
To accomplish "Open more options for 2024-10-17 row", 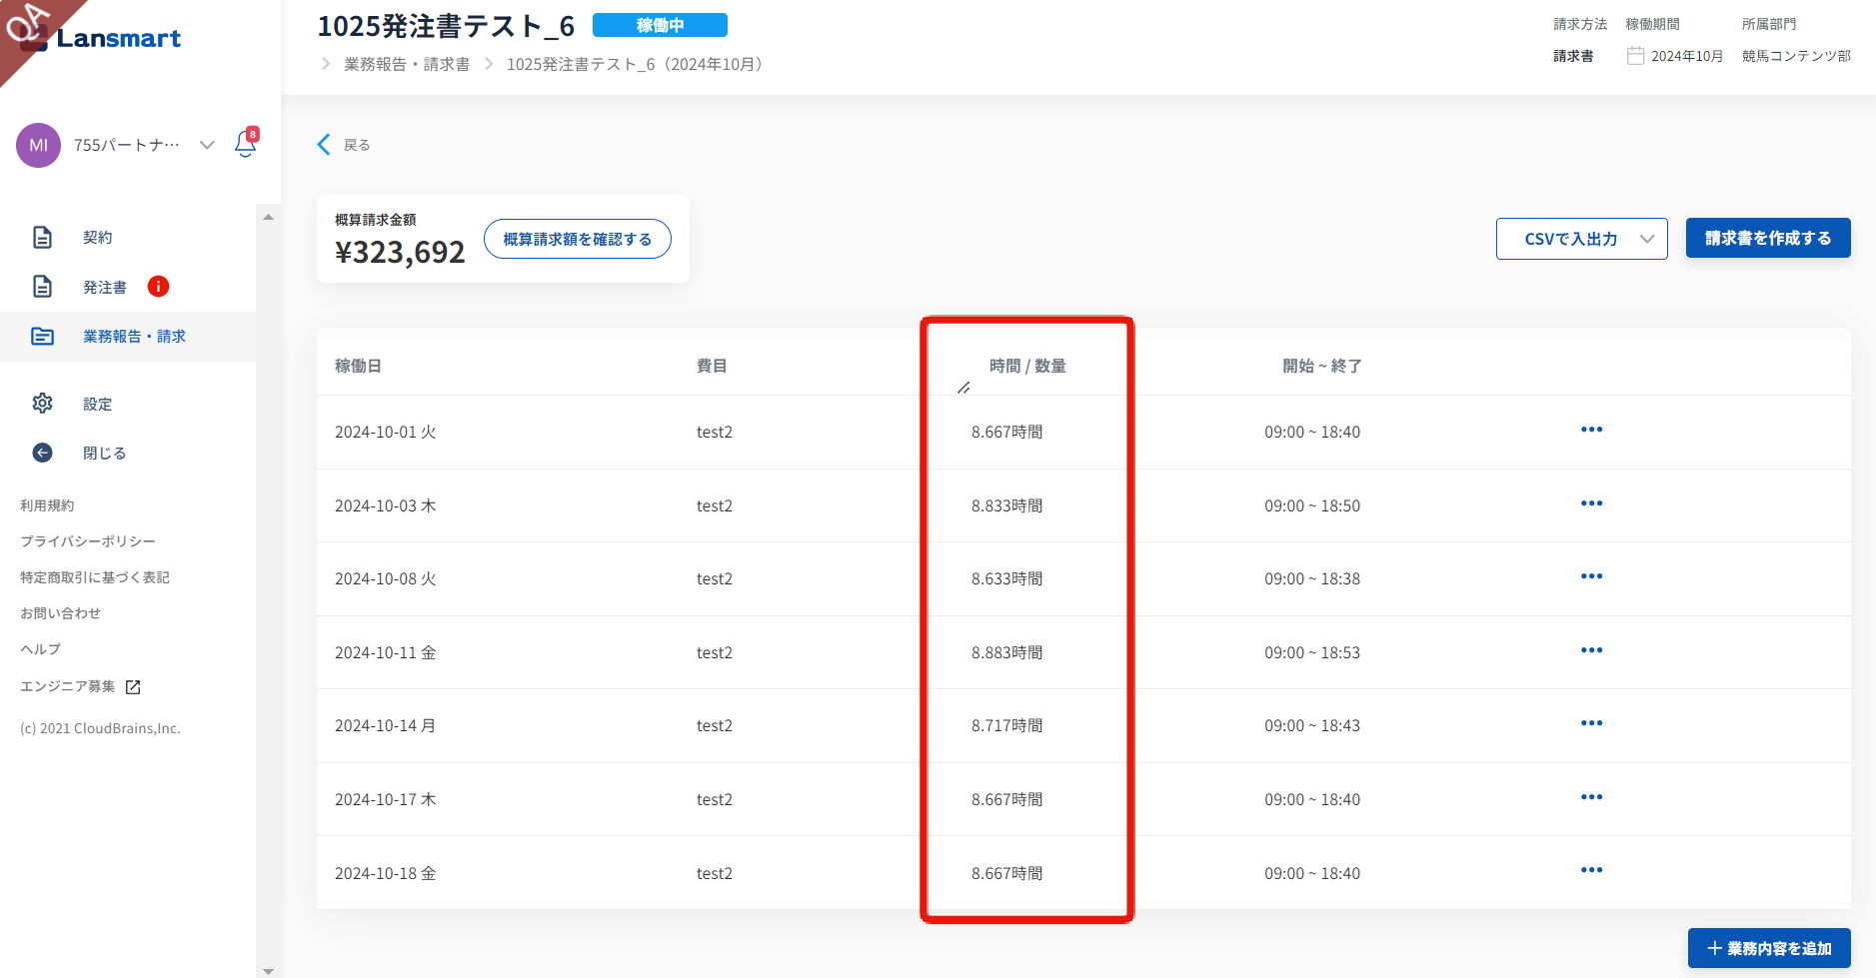I will click(1592, 797).
